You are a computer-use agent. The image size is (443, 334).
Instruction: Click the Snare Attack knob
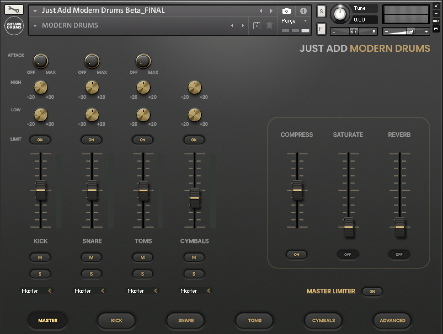[92, 61]
